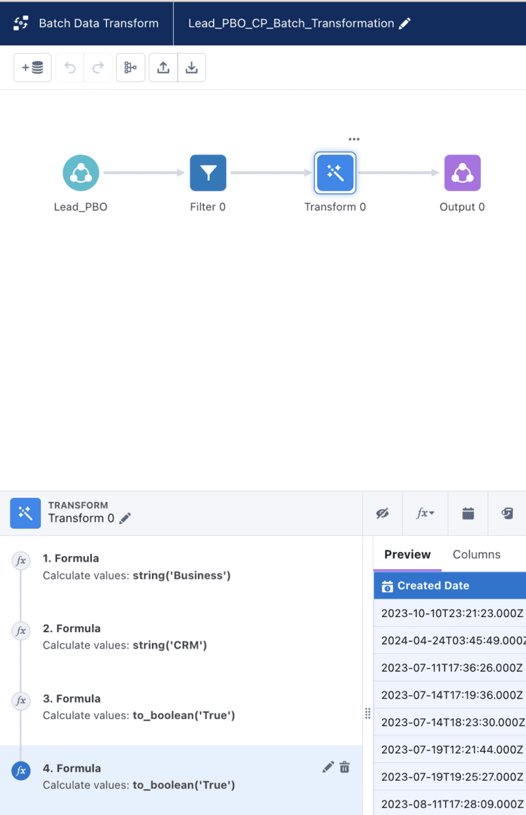Select step 3 Formula to_boolean('True')
The height and width of the screenshot is (815, 526).
[x=181, y=707]
